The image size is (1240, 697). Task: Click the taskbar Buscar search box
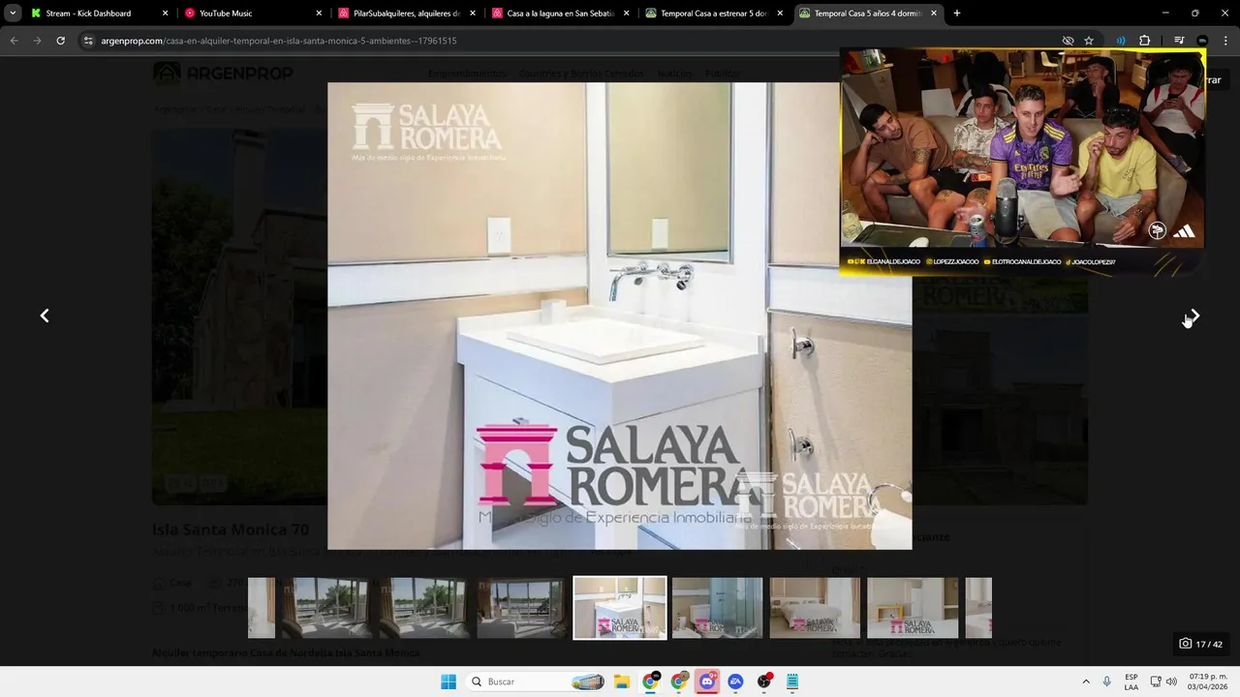[538, 682]
